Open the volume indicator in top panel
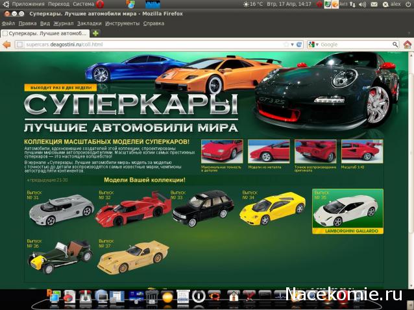The width and height of the screenshot is (414, 310). click(363, 5)
